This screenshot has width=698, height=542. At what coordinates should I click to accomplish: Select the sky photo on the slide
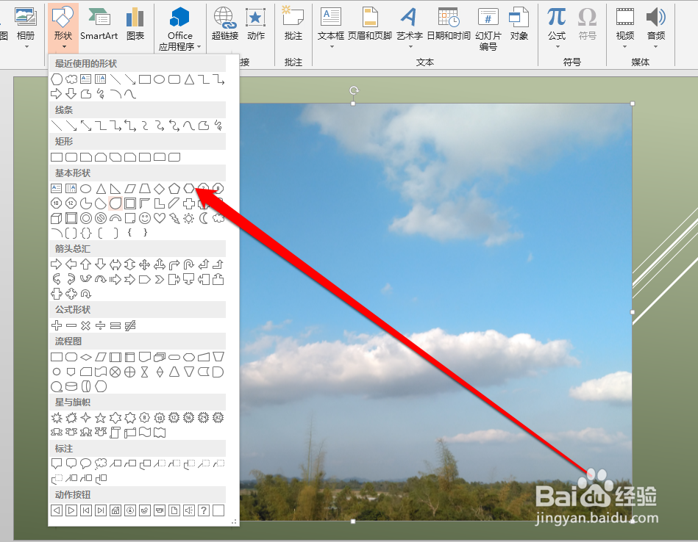coord(435,311)
